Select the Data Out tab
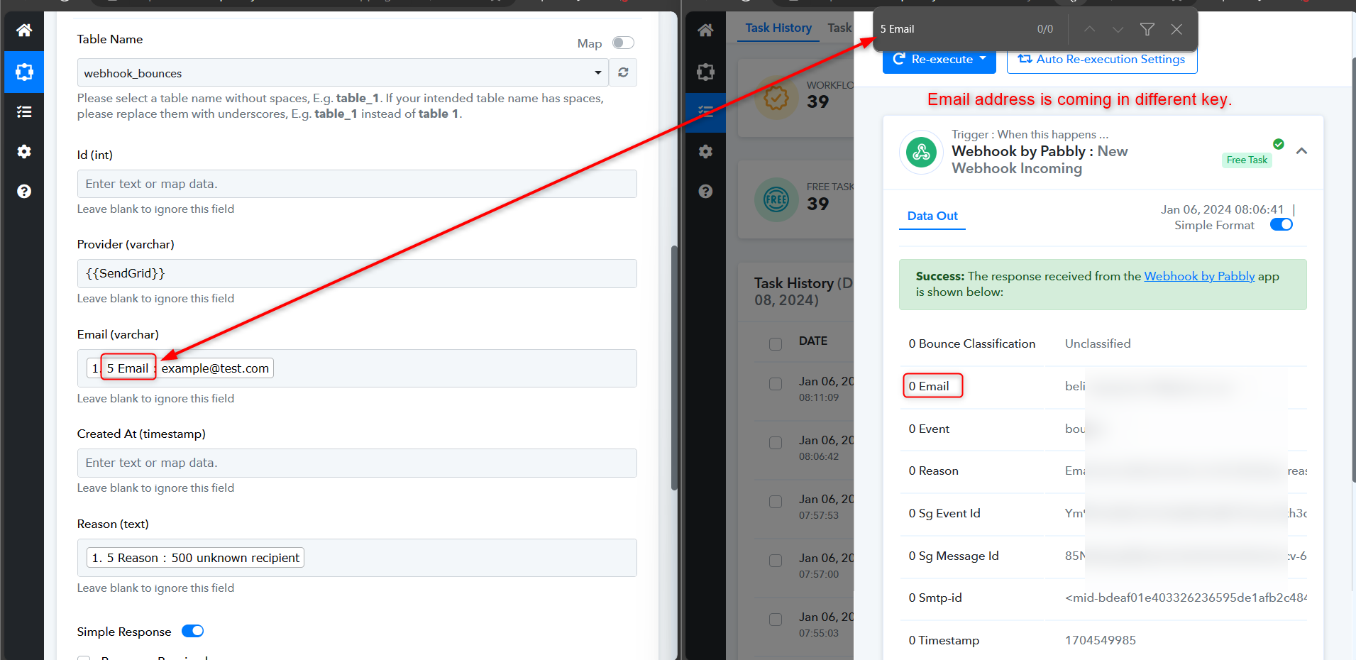 click(932, 216)
